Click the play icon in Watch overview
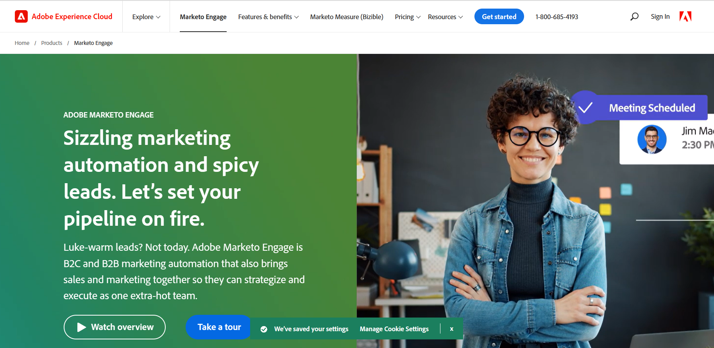Screen dimensions: 714x348 tap(81, 327)
